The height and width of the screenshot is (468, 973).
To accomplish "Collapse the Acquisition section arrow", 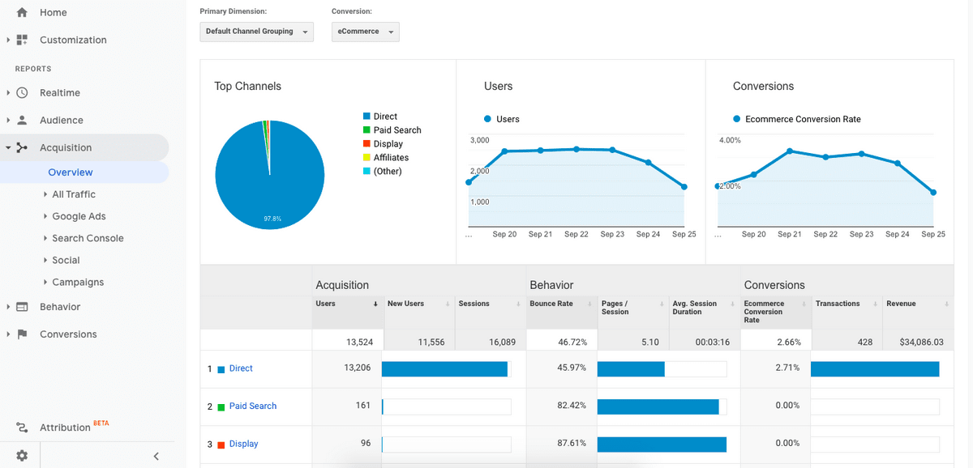I will tap(8, 147).
